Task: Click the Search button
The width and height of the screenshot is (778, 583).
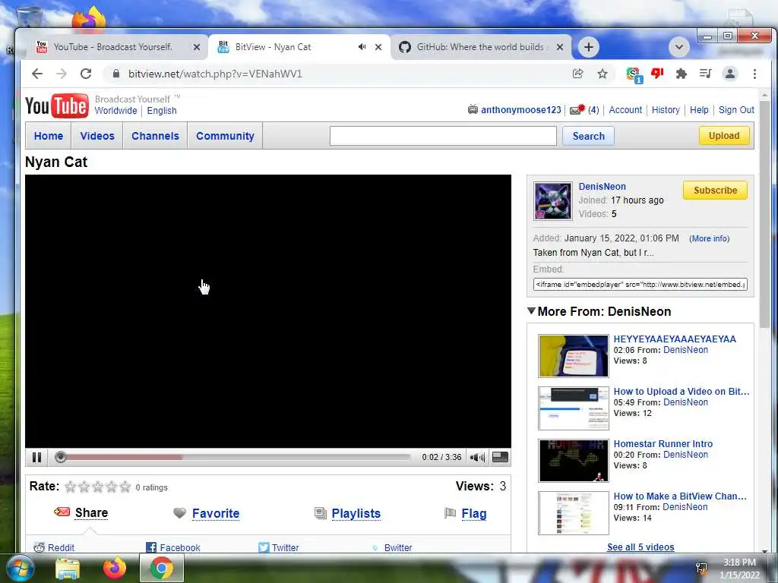Action: pos(589,136)
